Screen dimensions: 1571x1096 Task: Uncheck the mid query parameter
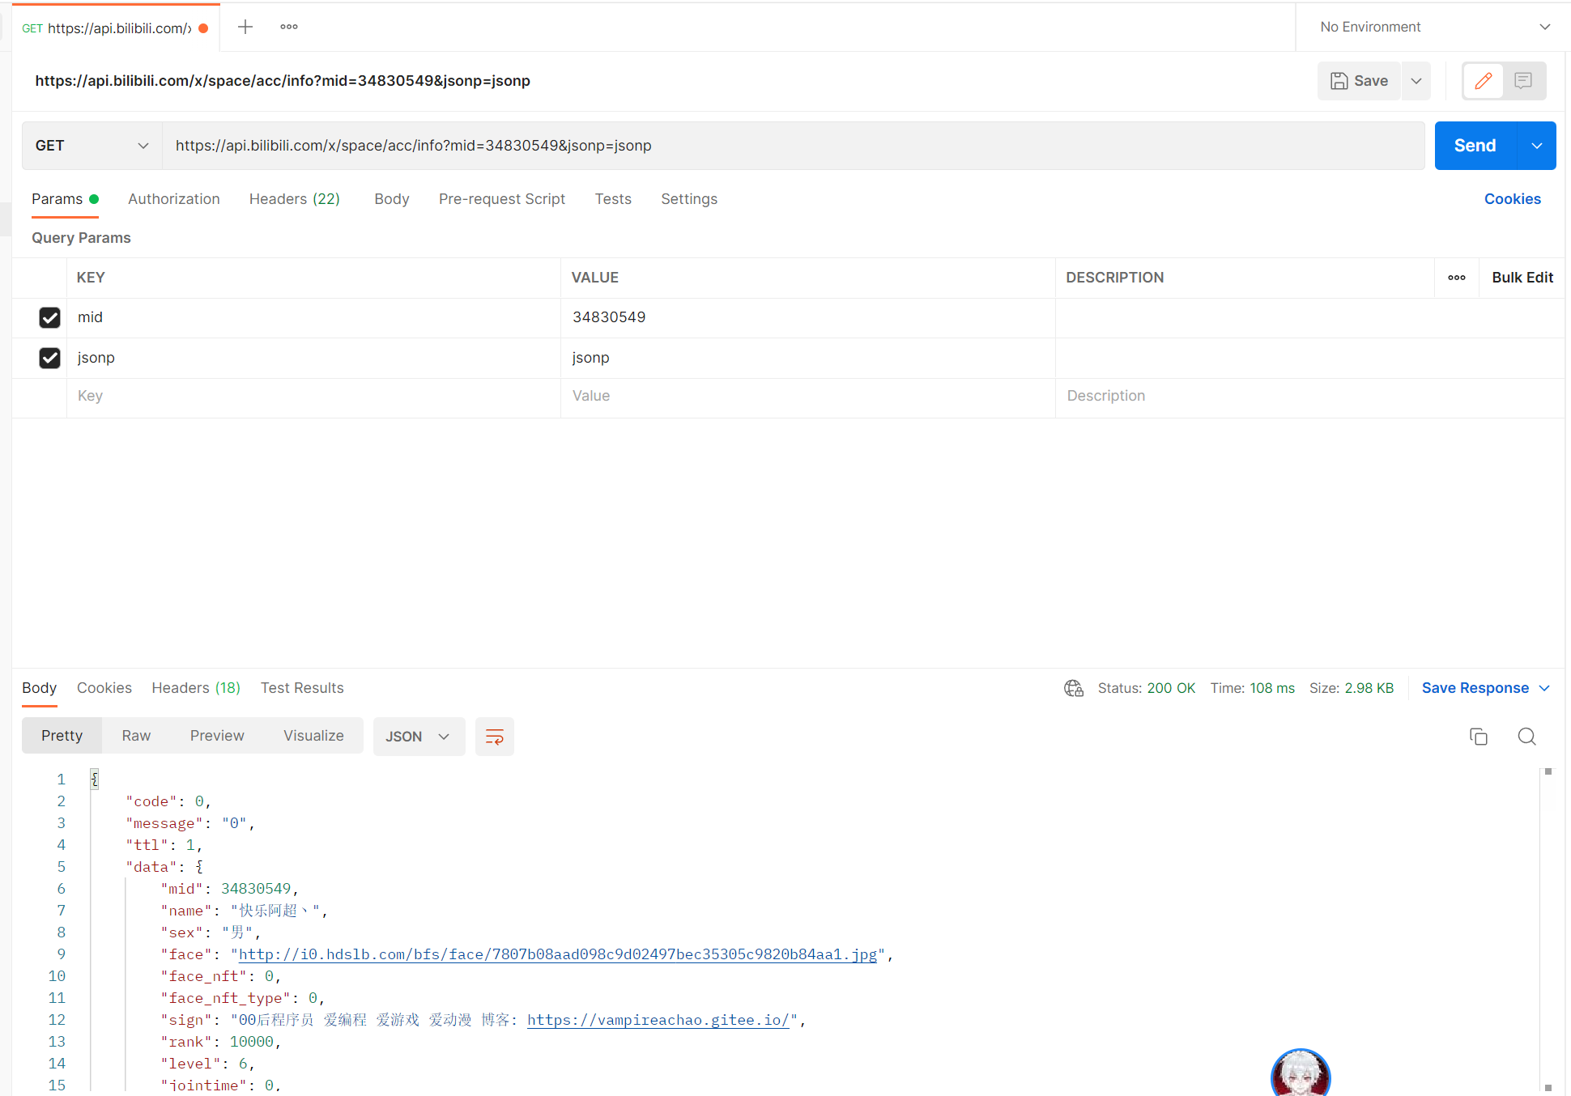point(49,317)
